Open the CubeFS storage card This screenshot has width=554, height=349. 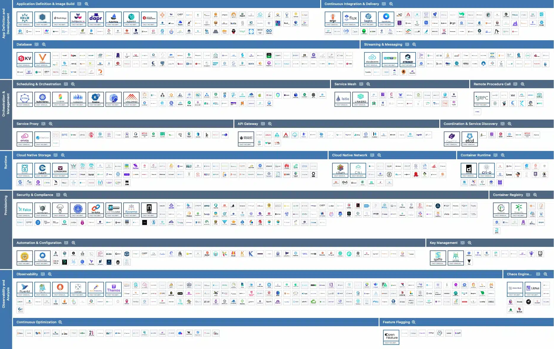click(x=42, y=170)
